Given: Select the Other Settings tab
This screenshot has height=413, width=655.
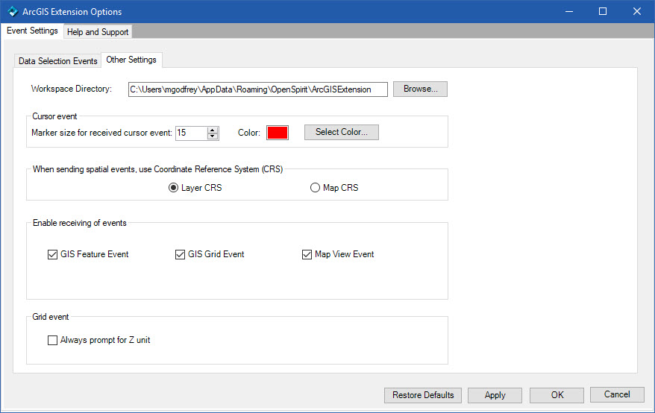Looking at the screenshot, I should pos(131,60).
